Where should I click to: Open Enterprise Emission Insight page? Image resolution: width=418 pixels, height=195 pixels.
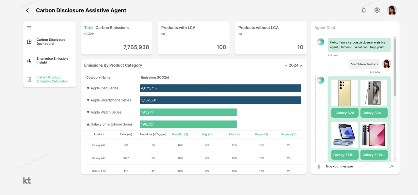[52, 61]
